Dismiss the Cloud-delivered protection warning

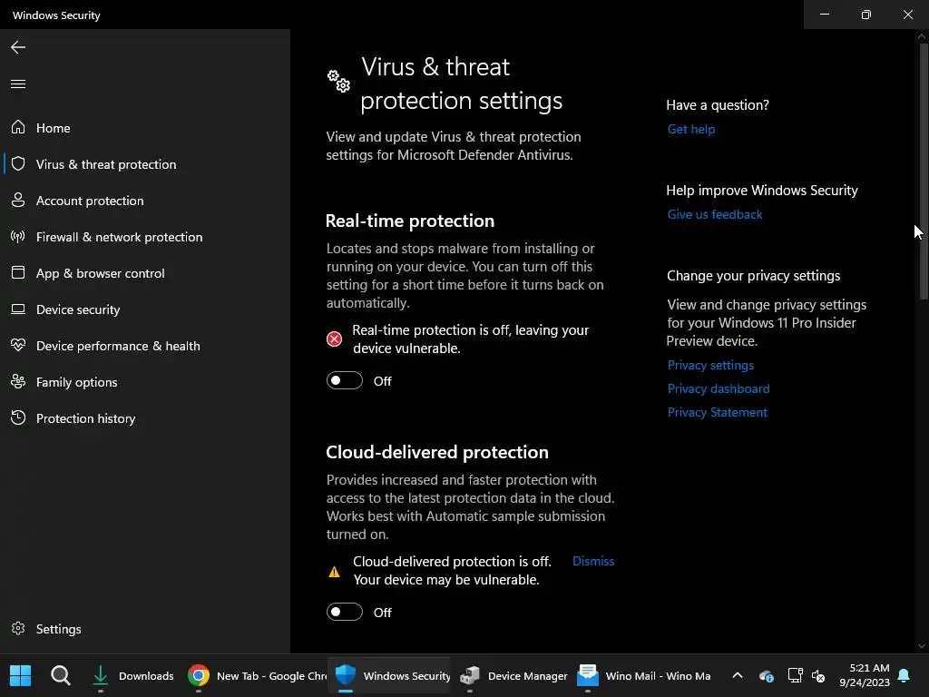pyautogui.click(x=593, y=561)
